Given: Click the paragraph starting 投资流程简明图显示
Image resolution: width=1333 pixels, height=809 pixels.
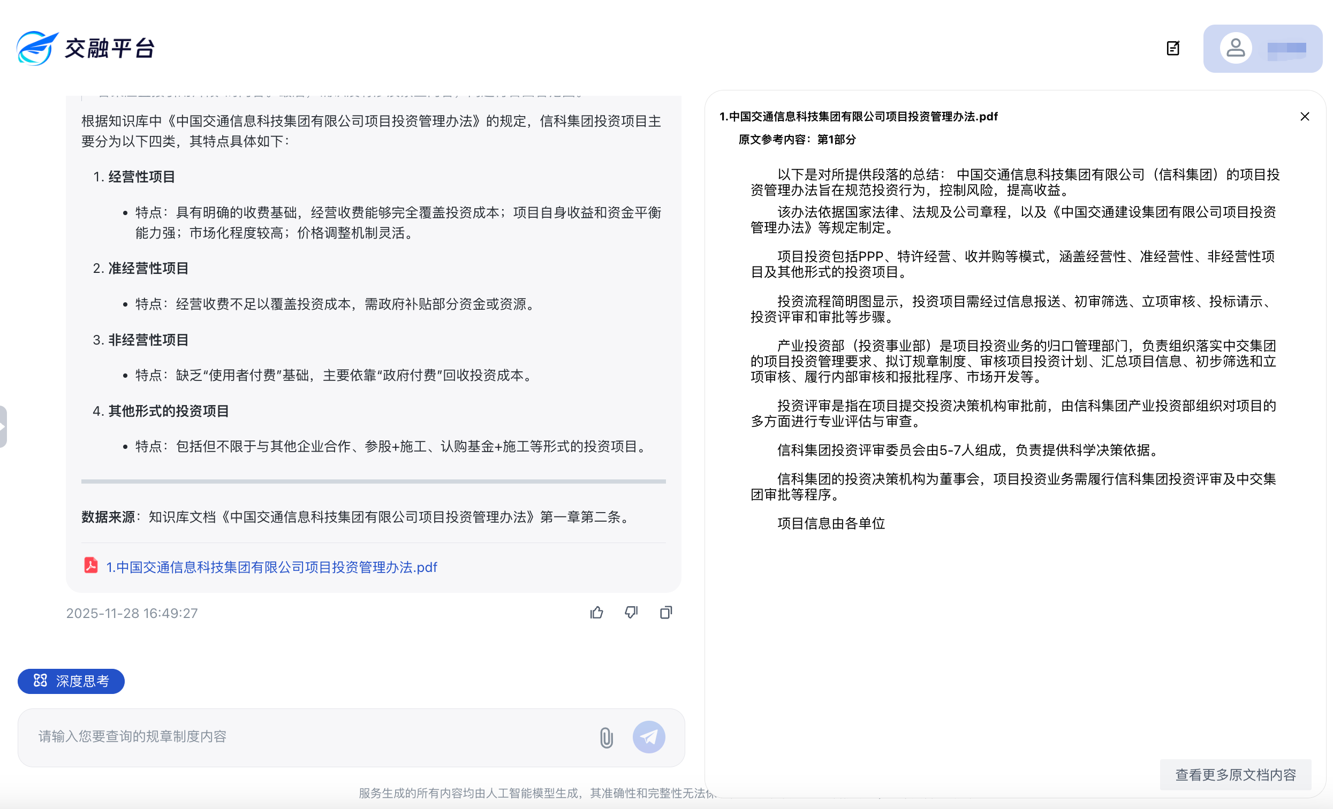Looking at the screenshot, I should tap(1013, 309).
